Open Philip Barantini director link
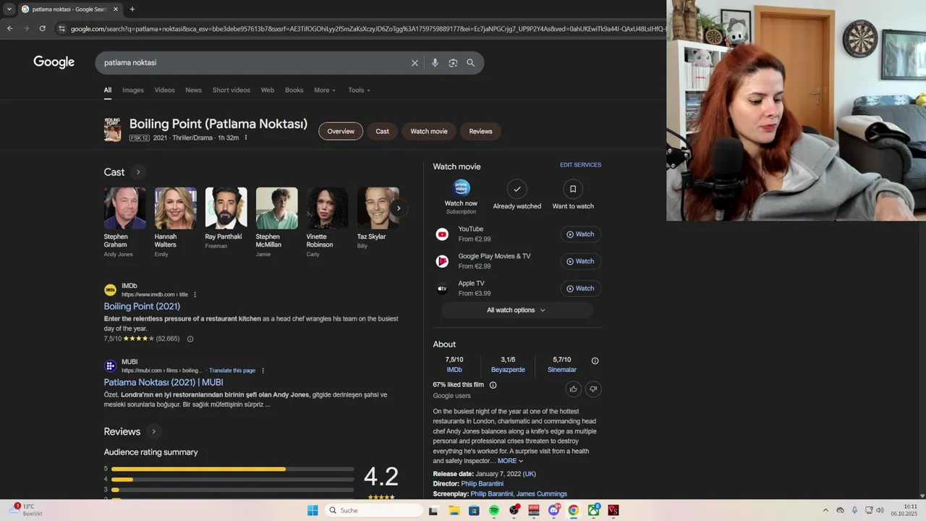926x521 pixels. pos(483,484)
